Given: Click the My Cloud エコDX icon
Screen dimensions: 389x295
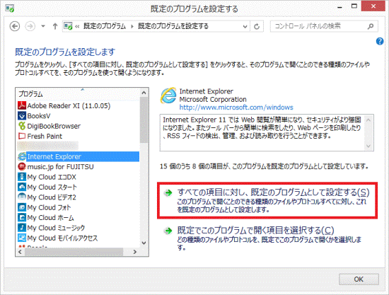Looking at the screenshot, I should pos(22,177).
